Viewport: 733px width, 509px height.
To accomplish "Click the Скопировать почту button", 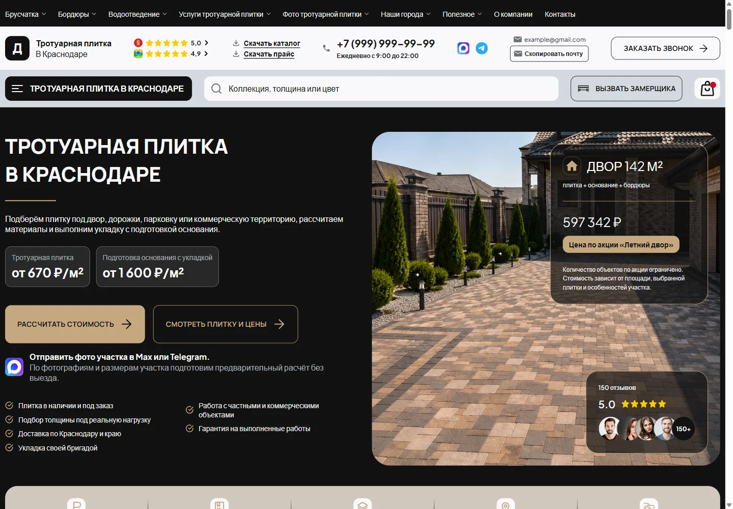I will 549,54.
